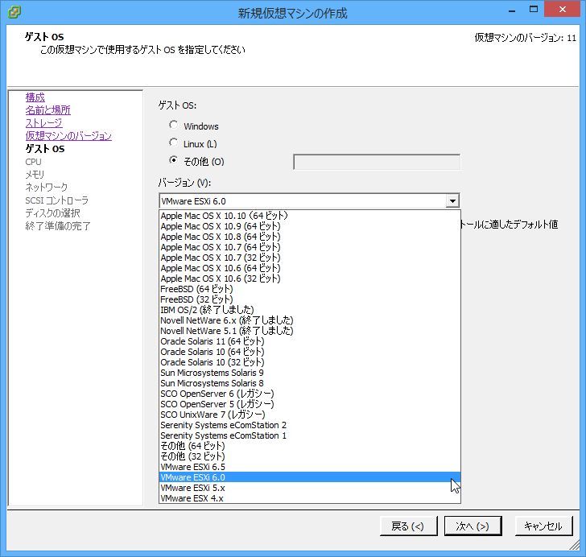Viewport: 586px width, 557px height.
Task: Click the キャンセル button
Action: click(543, 526)
